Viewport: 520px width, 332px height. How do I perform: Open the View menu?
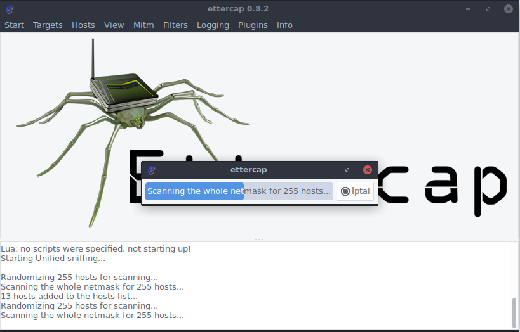click(114, 25)
